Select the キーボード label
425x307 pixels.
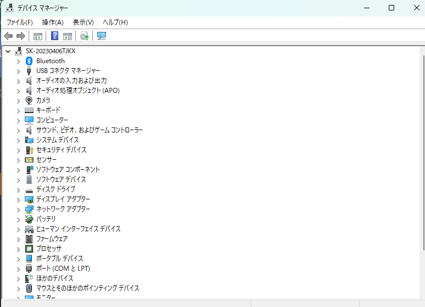pyautogui.click(x=48, y=110)
